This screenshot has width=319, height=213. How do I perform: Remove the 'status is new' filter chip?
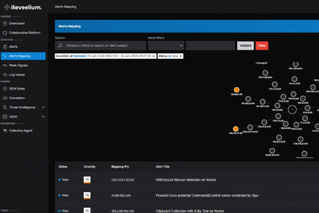[181, 56]
